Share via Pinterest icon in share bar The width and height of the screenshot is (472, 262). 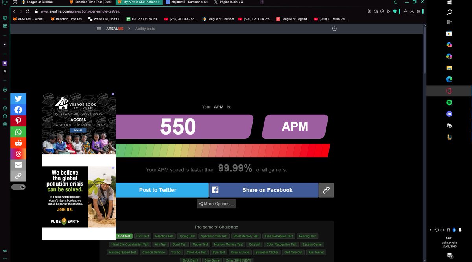pyautogui.click(x=18, y=121)
